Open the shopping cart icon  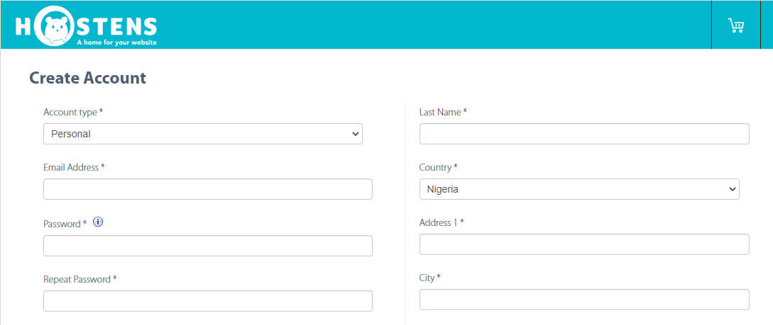coord(736,25)
